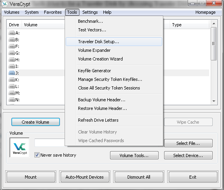This screenshot has width=224, height=190.
Task: Click the volume path input field
Action: (x=50, y=142)
